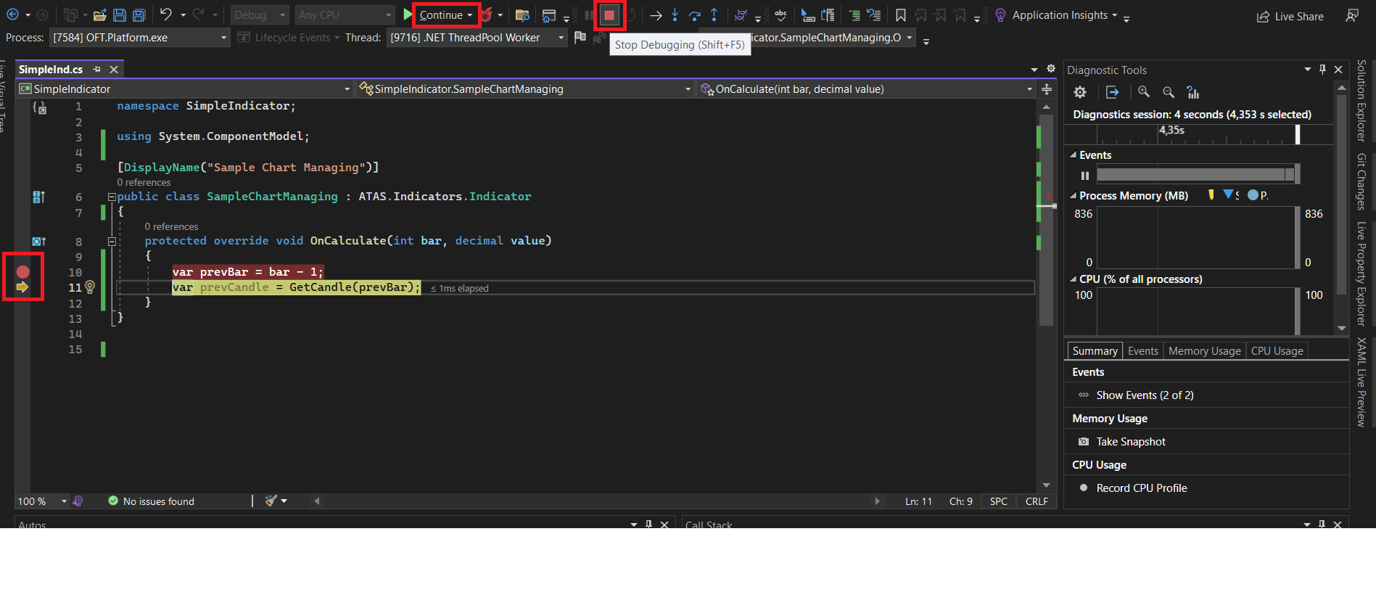Click the diagnostics timeline selection handle

(x=1298, y=134)
